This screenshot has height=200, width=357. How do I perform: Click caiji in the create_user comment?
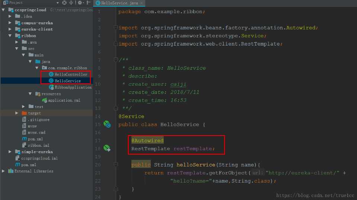click(178, 84)
